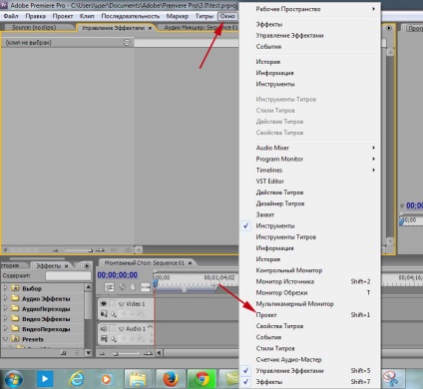Screen dimensions: 423x389
Task: Click the Effects panel flyout menu arrow
Action: click(x=87, y=266)
